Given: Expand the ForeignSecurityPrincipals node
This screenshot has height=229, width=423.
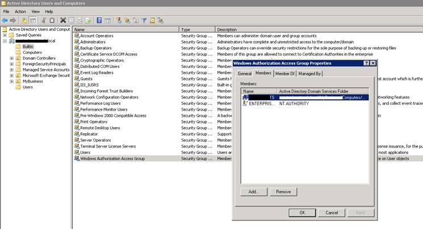Looking at the screenshot, I should pyautogui.click(x=11, y=64).
